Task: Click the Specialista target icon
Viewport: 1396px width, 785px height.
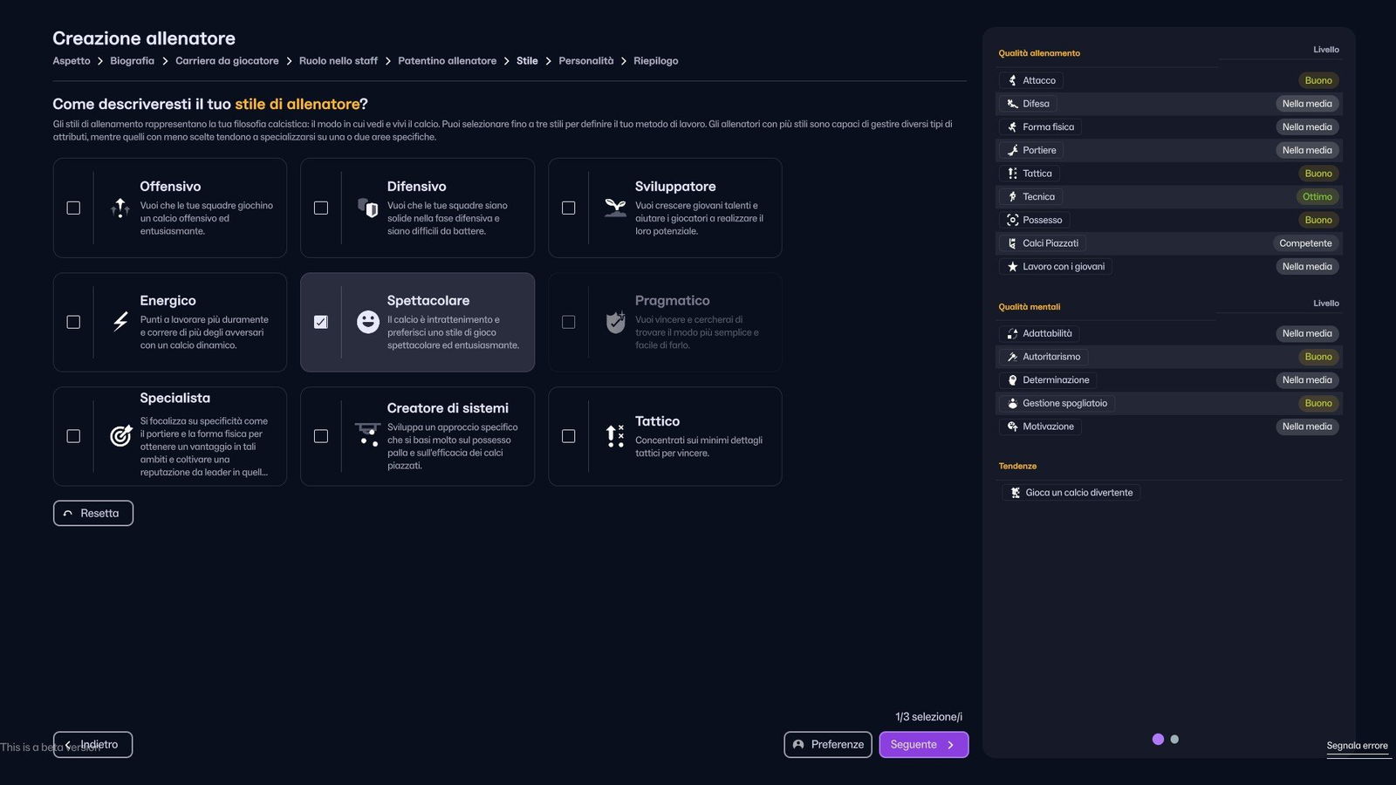Action: pos(120,436)
